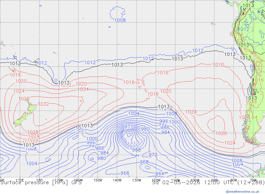The height and width of the screenshot is (194, 265).
Task: Click the 1016 label with 1016 near the Peru coast
Action: 236,35
